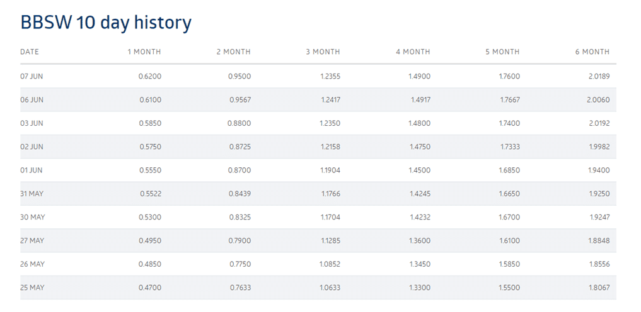Click the 1.4917 four-month rate
This screenshot has width=641, height=312.
coord(420,100)
